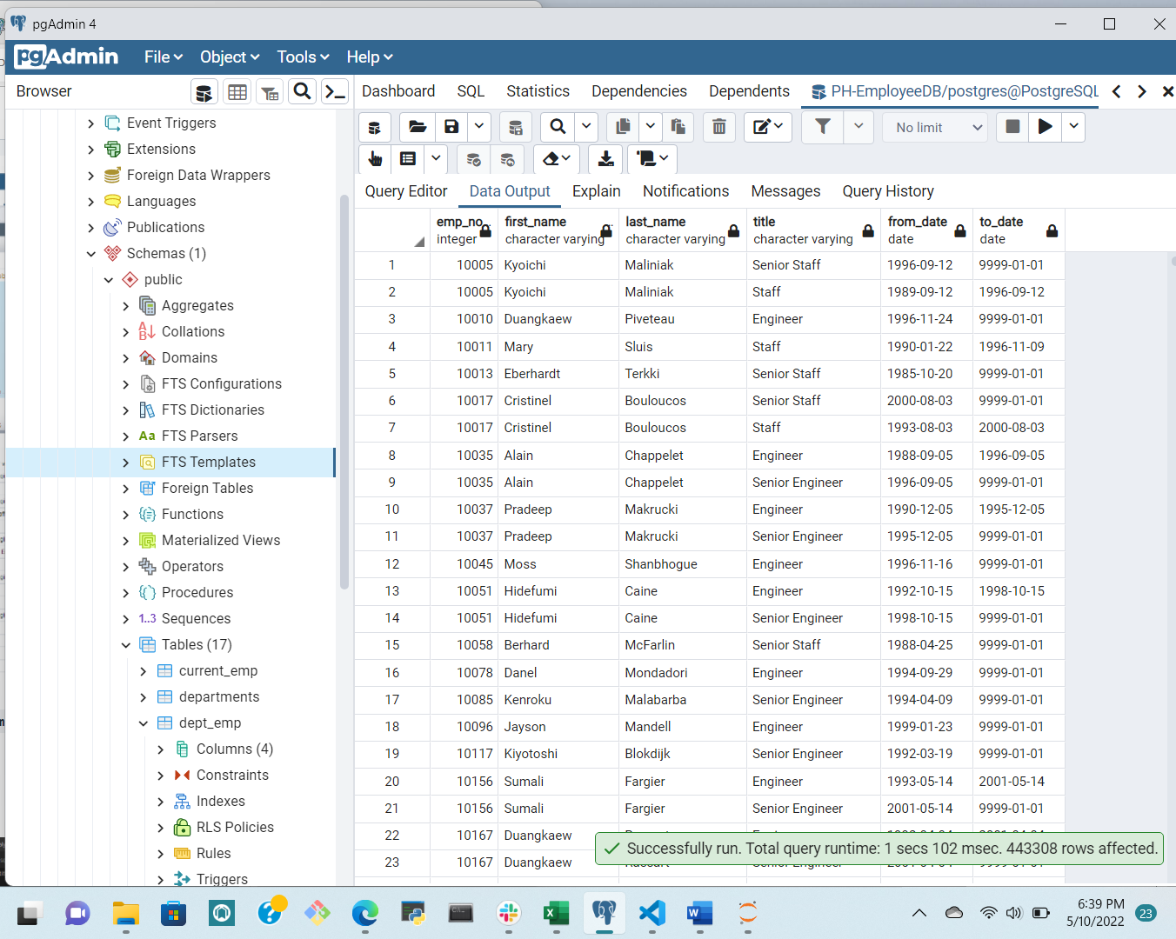Viewport: 1176px width, 939px height.
Task: Select the Materialized Views tree item
Action: coord(221,541)
